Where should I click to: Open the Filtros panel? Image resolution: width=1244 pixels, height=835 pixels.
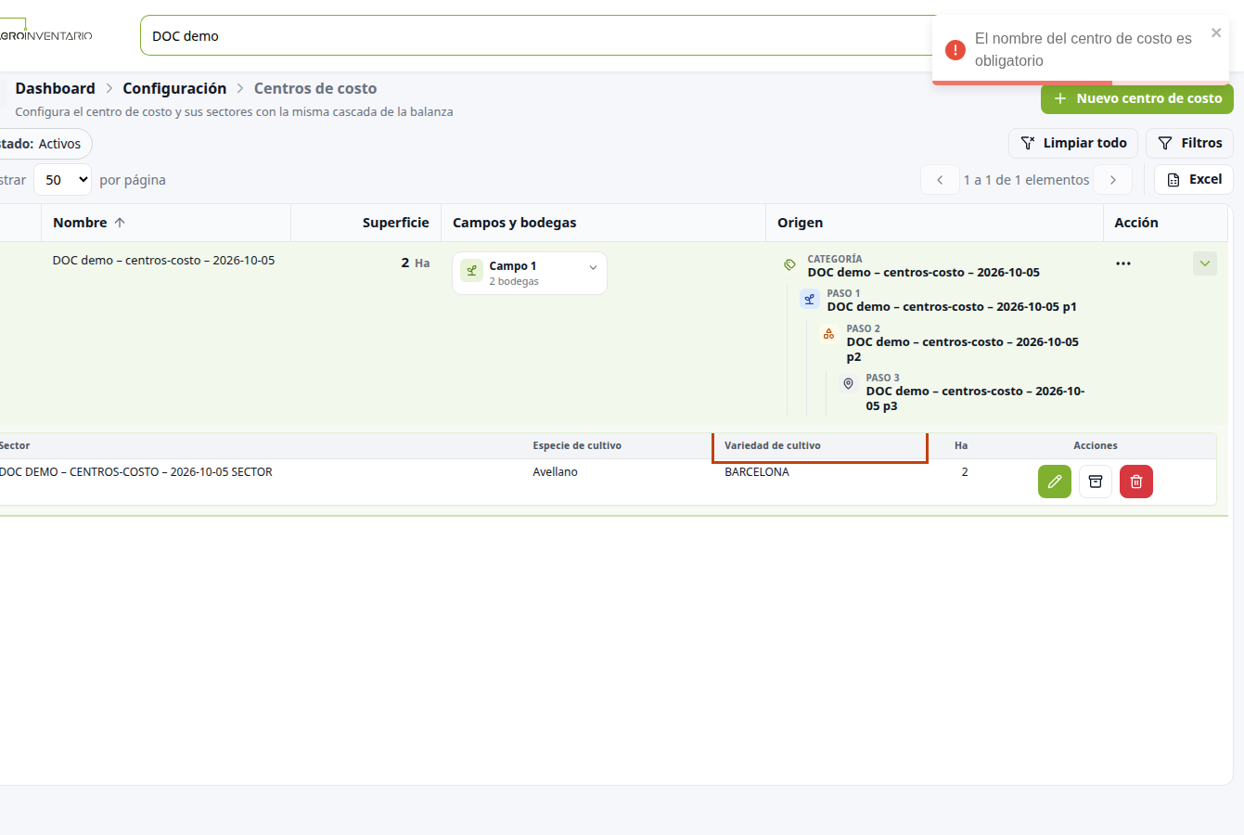pyautogui.click(x=1190, y=143)
